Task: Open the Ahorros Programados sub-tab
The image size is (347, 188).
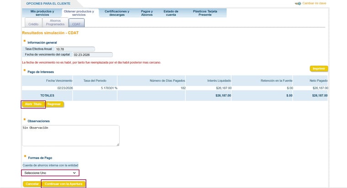Action: tap(55, 22)
